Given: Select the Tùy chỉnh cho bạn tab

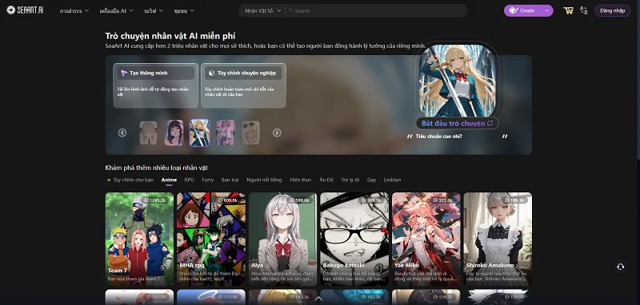Looking at the screenshot, I should [130, 180].
